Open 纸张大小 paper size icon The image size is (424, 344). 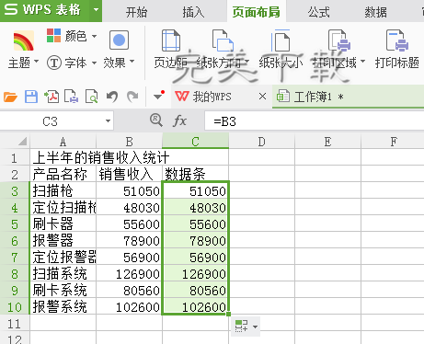(x=281, y=40)
